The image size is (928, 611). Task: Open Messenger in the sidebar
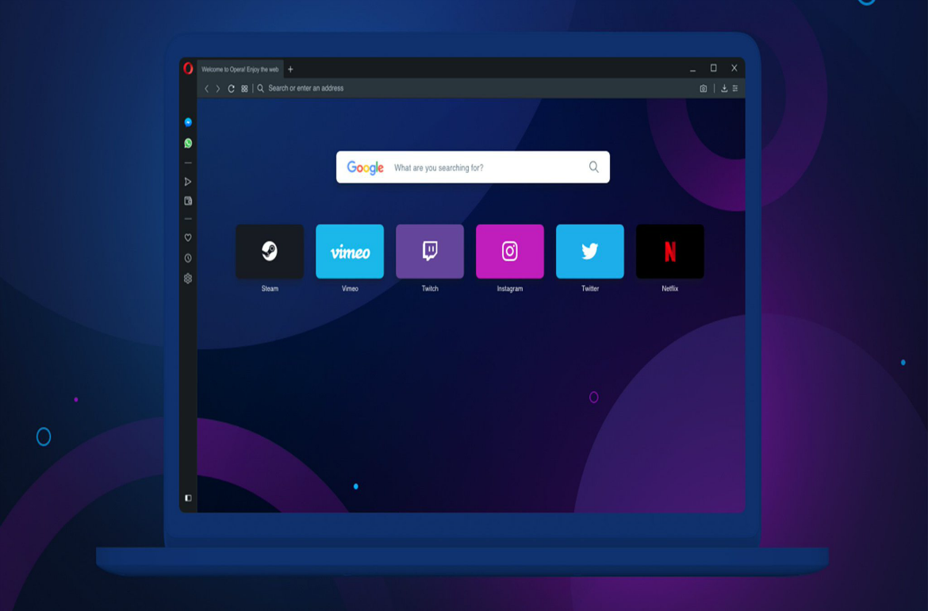point(188,122)
